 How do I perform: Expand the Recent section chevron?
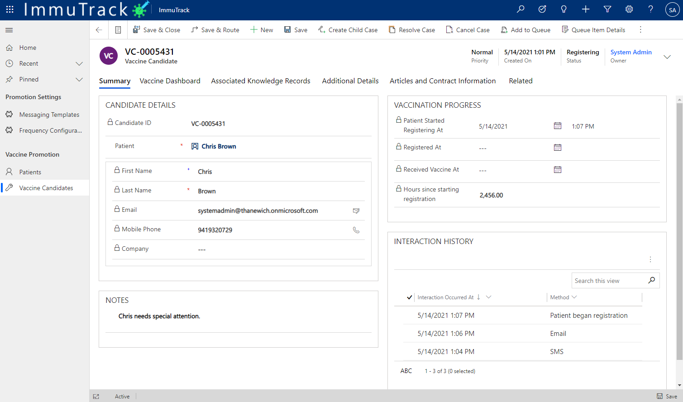[79, 64]
